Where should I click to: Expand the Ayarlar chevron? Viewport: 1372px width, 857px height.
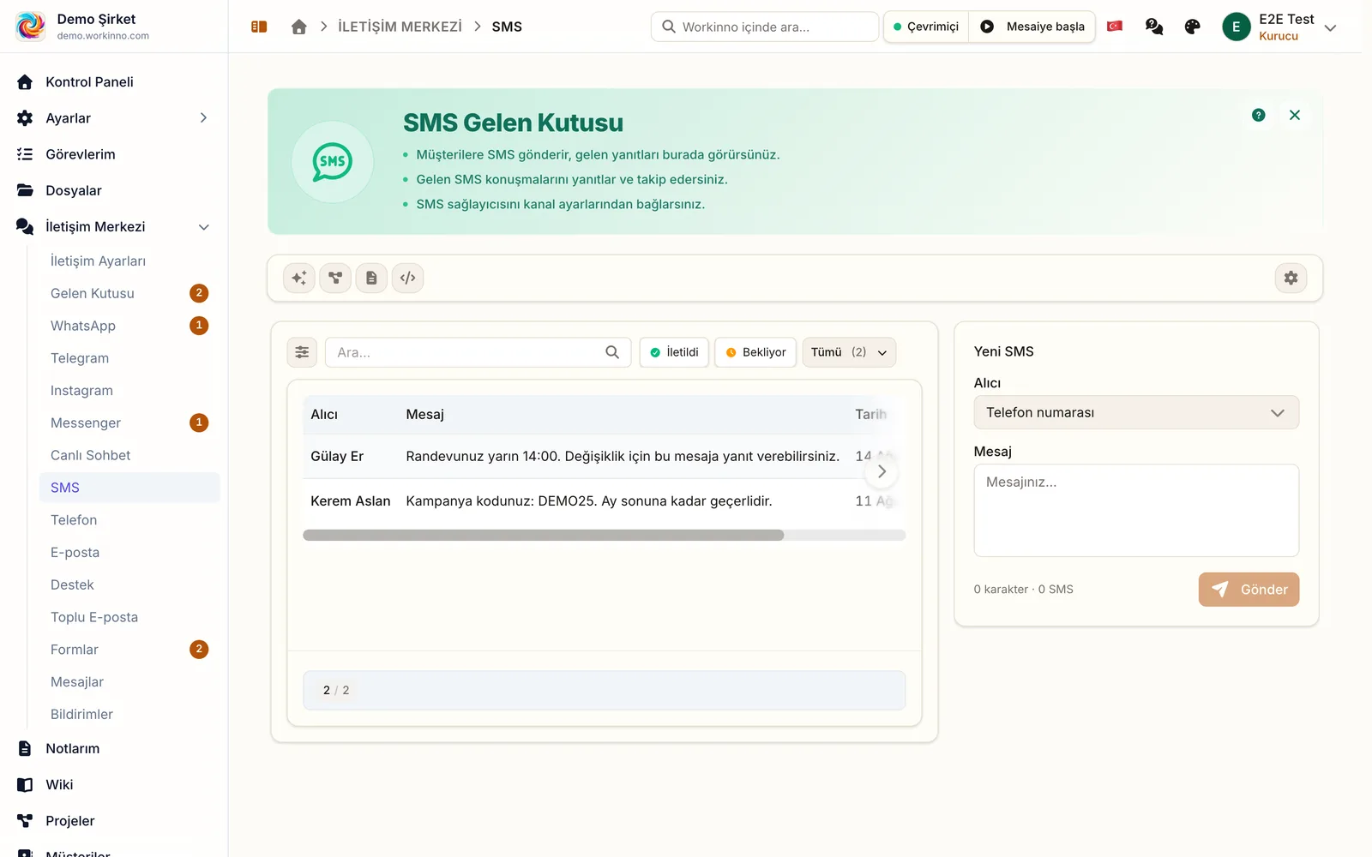pos(203,118)
